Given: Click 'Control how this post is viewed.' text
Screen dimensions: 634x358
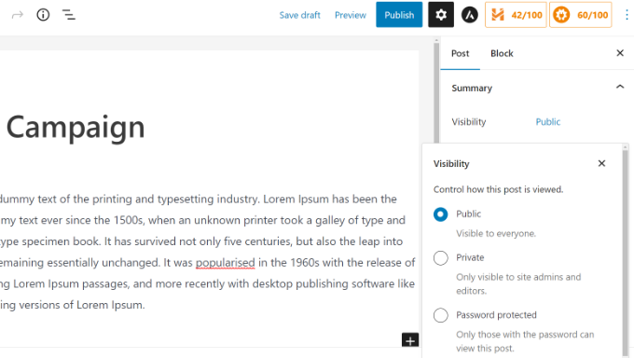Looking at the screenshot, I should (x=498, y=189).
